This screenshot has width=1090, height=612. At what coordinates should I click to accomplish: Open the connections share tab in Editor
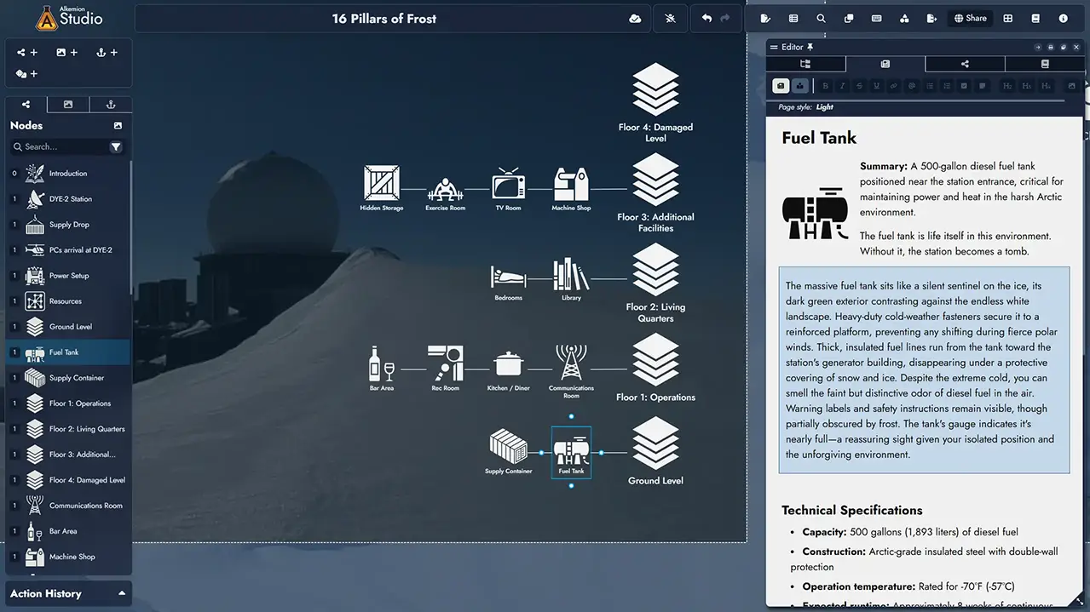(x=965, y=64)
